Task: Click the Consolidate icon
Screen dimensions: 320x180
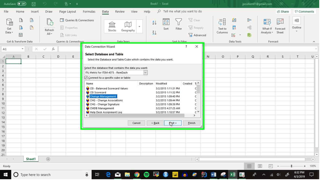Action: click(249, 20)
